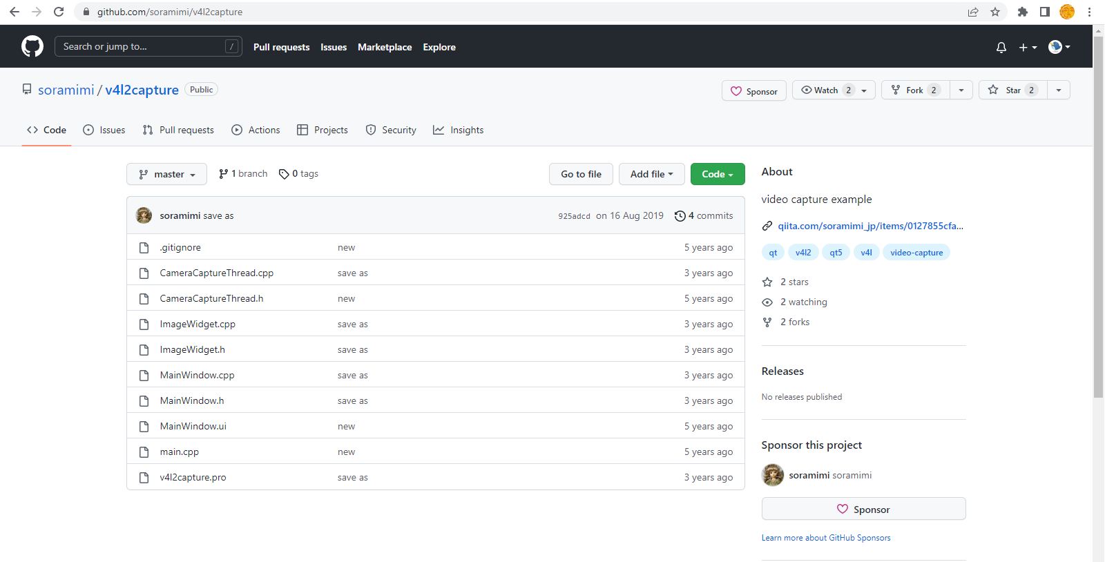Click the browser forward arrow
1105x562 pixels.
[x=37, y=12]
